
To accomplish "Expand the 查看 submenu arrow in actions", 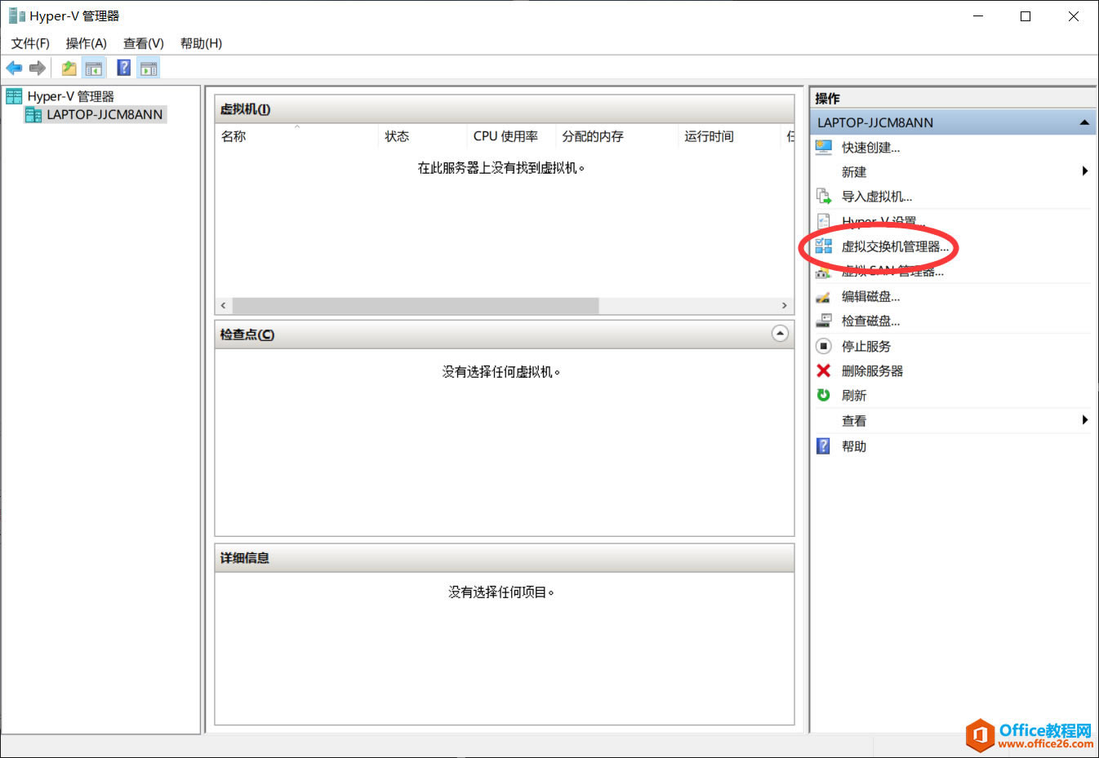I will point(1085,419).
